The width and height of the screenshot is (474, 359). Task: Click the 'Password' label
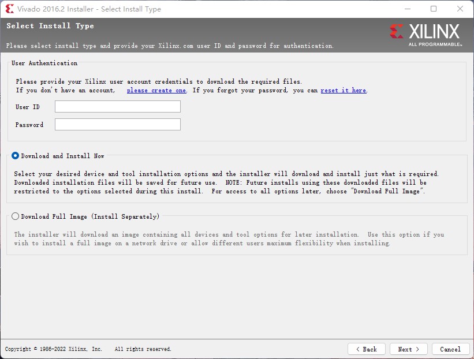29,125
